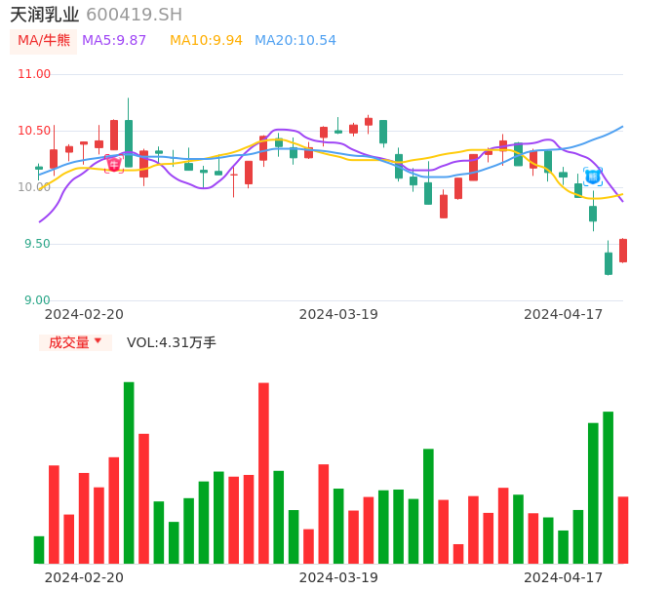
Task: Open the MA/牛熊 indicator selector
Action: (43, 41)
